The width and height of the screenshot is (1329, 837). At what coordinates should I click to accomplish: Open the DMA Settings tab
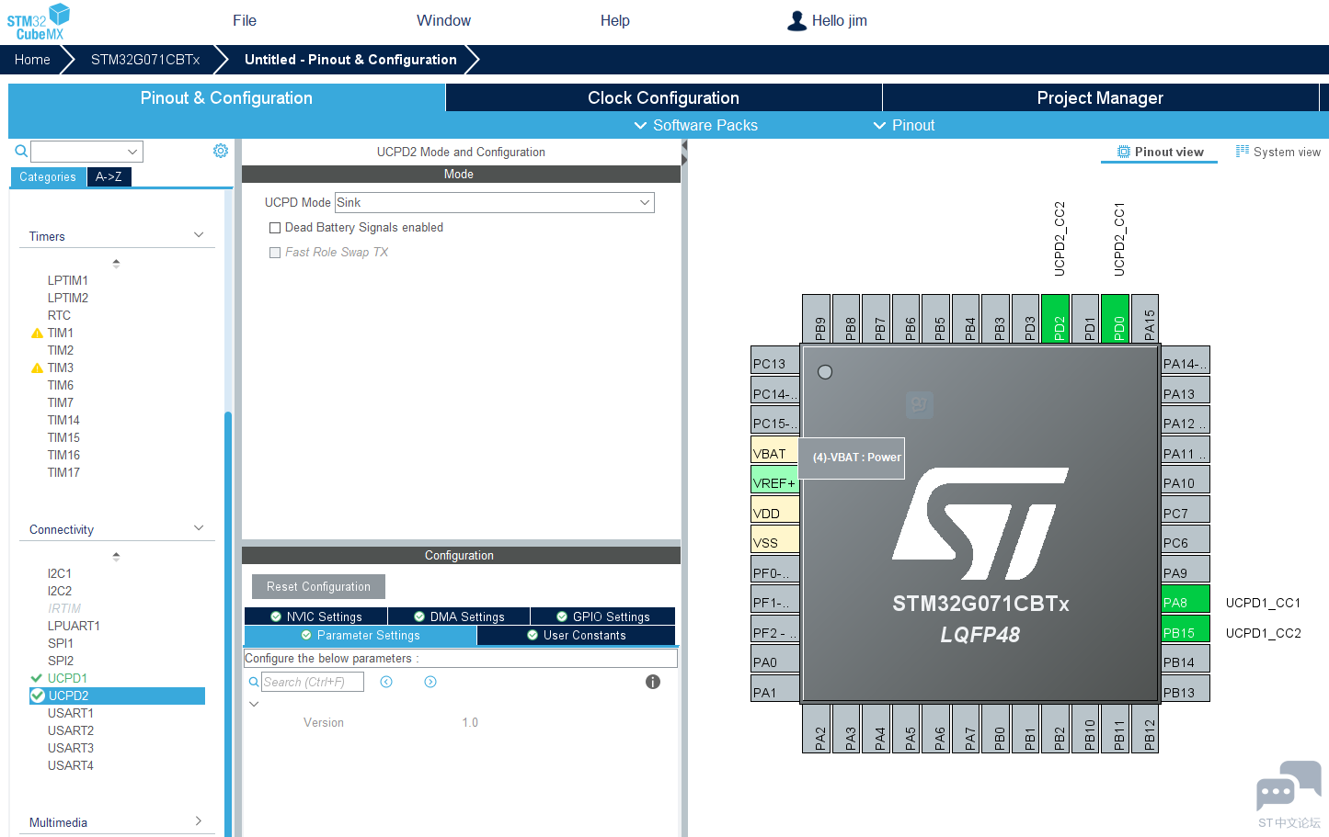(459, 616)
